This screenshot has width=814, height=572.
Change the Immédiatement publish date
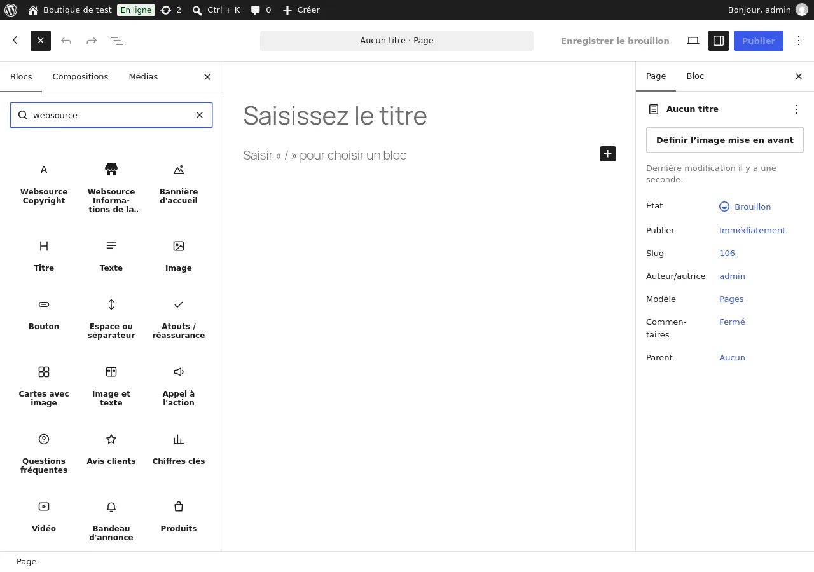coord(752,230)
